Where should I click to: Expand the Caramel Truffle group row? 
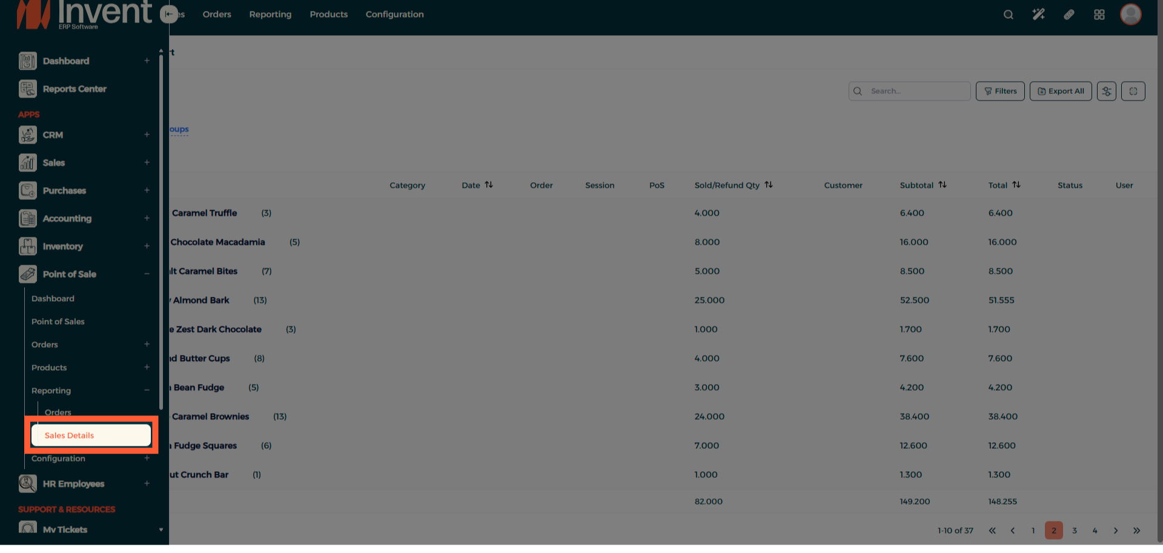[663, 213]
